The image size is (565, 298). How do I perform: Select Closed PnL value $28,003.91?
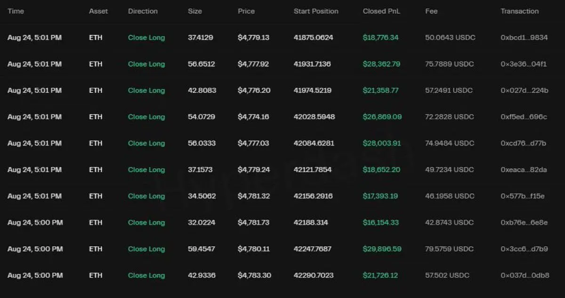pos(382,143)
